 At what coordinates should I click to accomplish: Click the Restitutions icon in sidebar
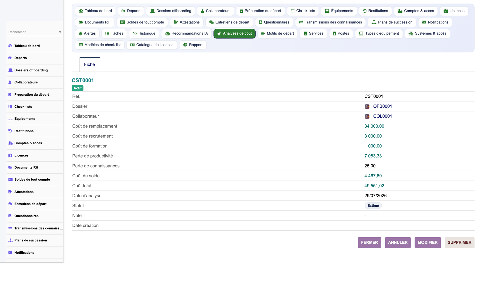(x=10, y=131)
